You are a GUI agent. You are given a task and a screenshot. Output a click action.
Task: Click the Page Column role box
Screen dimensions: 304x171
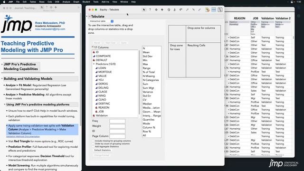[x=117, y=136]
